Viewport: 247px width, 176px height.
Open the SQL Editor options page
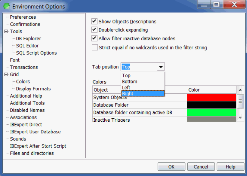[x=27, y=46]
